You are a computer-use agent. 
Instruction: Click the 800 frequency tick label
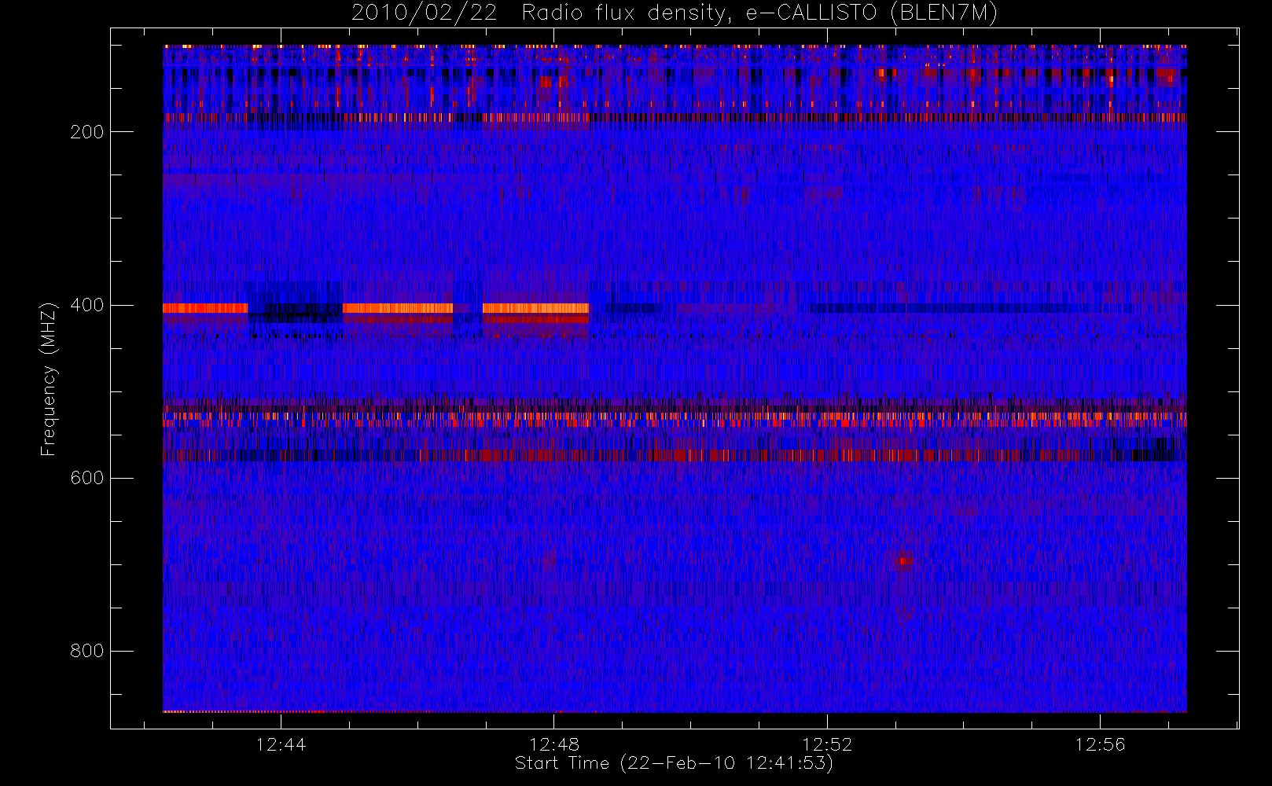(86, 651)
